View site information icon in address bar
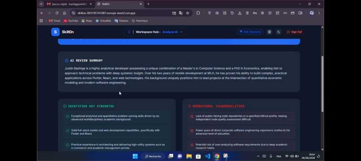The height and width of the screenshot is (161, 361). pyautogui.click(x=73, y=13)
